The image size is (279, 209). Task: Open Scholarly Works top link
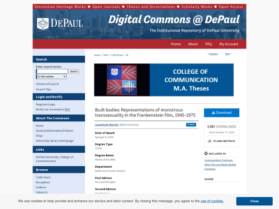click(197, 7)
